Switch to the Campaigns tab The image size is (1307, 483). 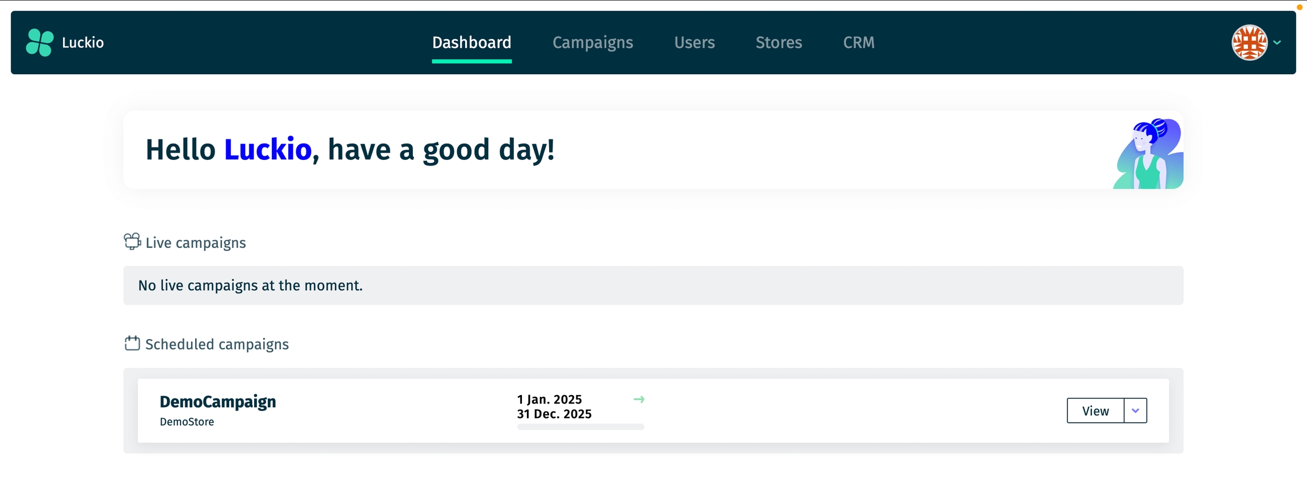tap(592, 43)
